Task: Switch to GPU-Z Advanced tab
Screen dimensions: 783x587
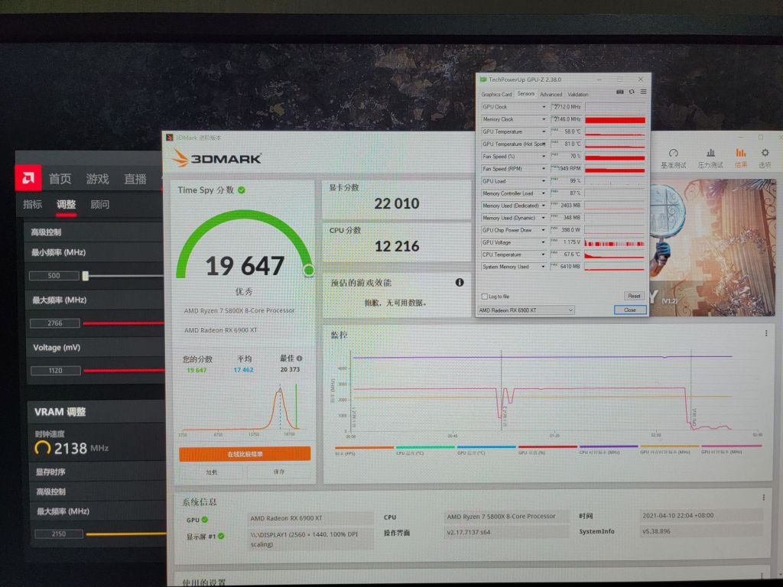Action: (x=551, y=94)
